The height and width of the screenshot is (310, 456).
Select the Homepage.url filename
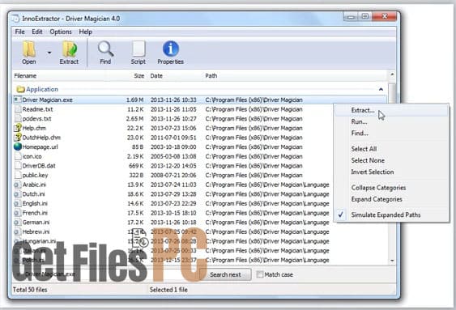click(x=40, y=147)
